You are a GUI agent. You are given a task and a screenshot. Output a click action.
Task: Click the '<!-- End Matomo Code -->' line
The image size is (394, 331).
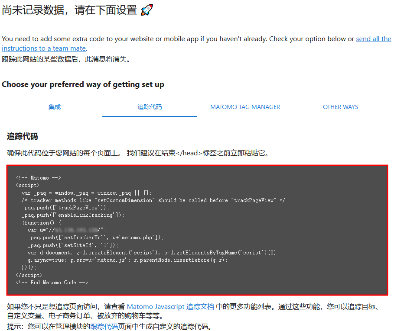[x=52, y=283]
